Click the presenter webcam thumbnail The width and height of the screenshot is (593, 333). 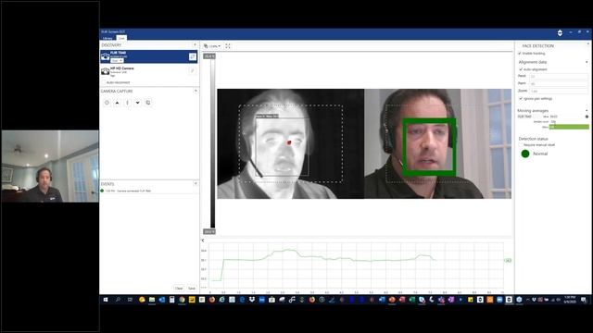click(x=50, y=166)
